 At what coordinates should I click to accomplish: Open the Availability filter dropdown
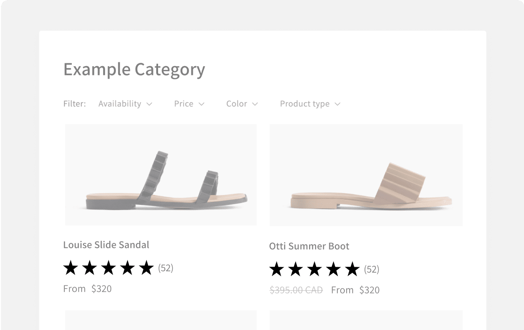tap(125, 104)
